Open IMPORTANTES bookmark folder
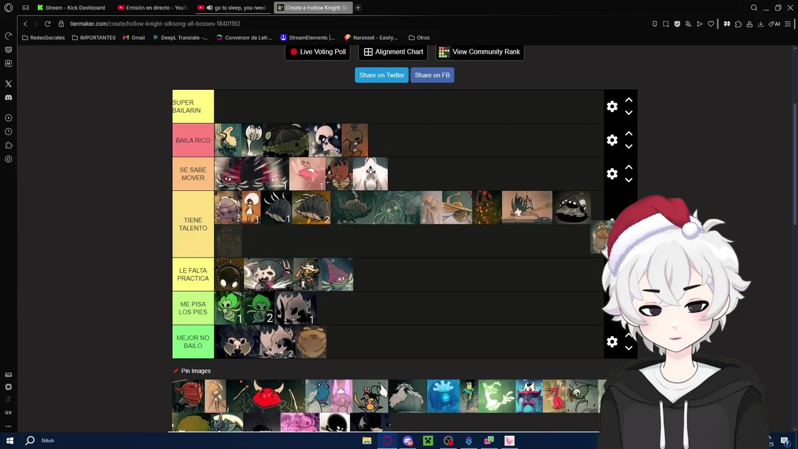The image size is (798, 449). (94, 37)
